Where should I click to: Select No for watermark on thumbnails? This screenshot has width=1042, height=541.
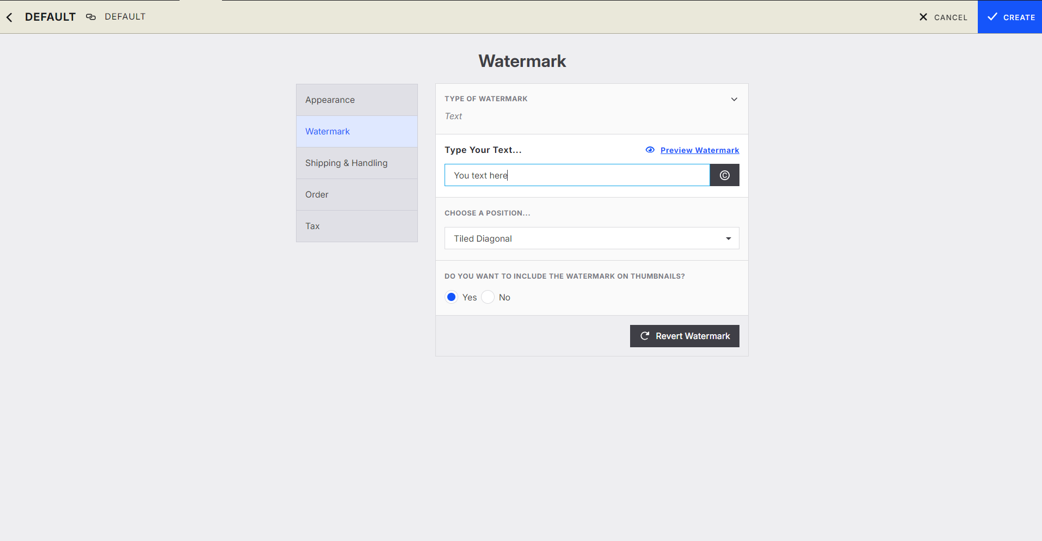click(488, 297)
